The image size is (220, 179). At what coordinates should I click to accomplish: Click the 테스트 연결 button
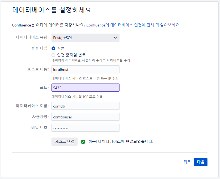point(65,142)
